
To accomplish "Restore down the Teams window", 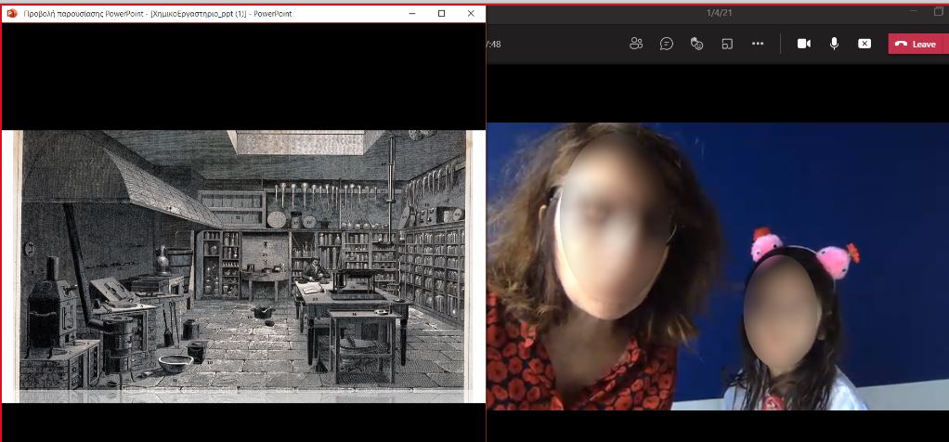I will click(x=939, y=11).
